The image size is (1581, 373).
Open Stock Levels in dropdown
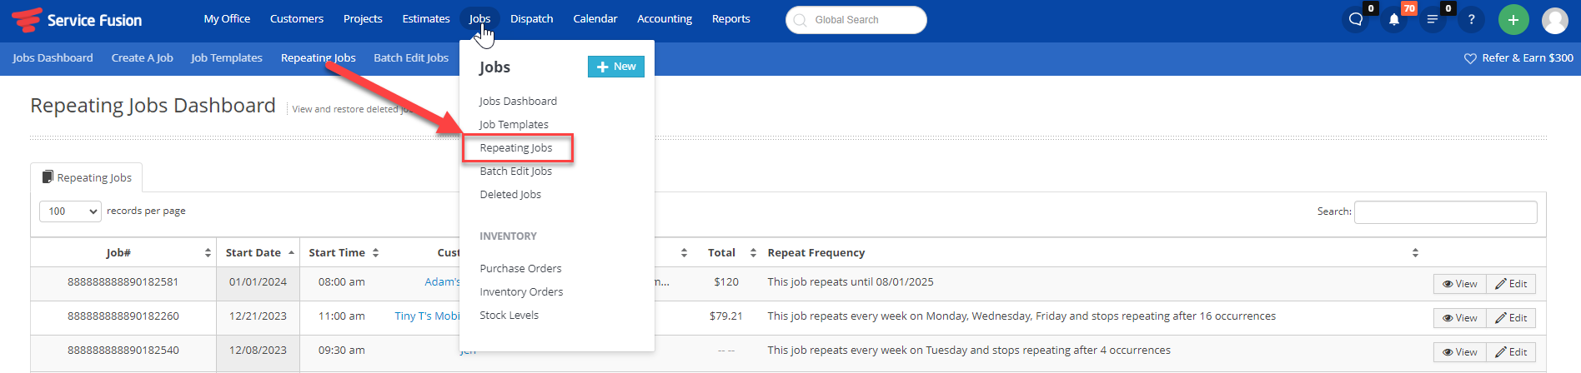point(509,316)
